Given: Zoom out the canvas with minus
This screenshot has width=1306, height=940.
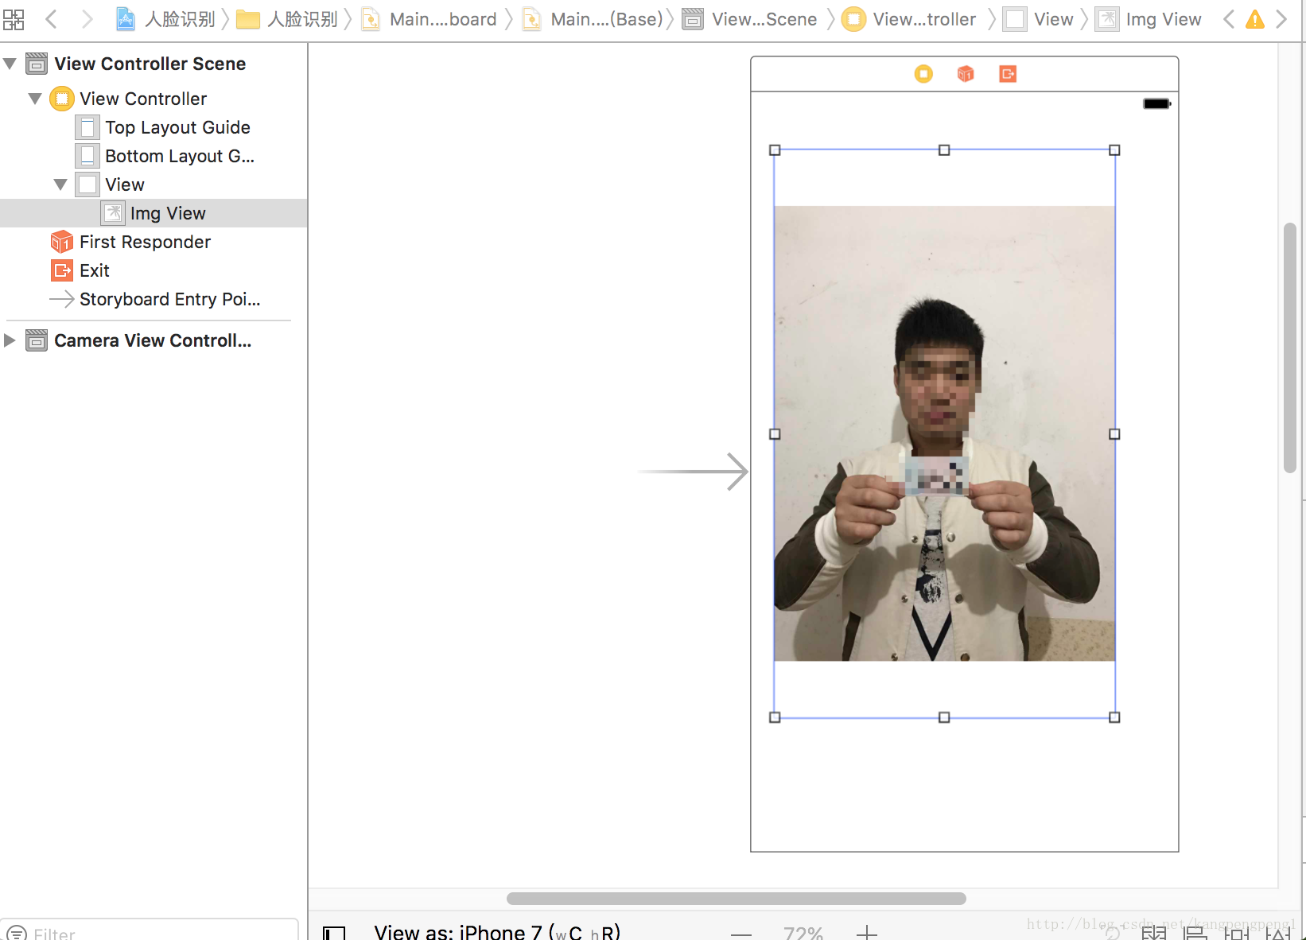Looking at the screenshot, I should tap(741, 934).
